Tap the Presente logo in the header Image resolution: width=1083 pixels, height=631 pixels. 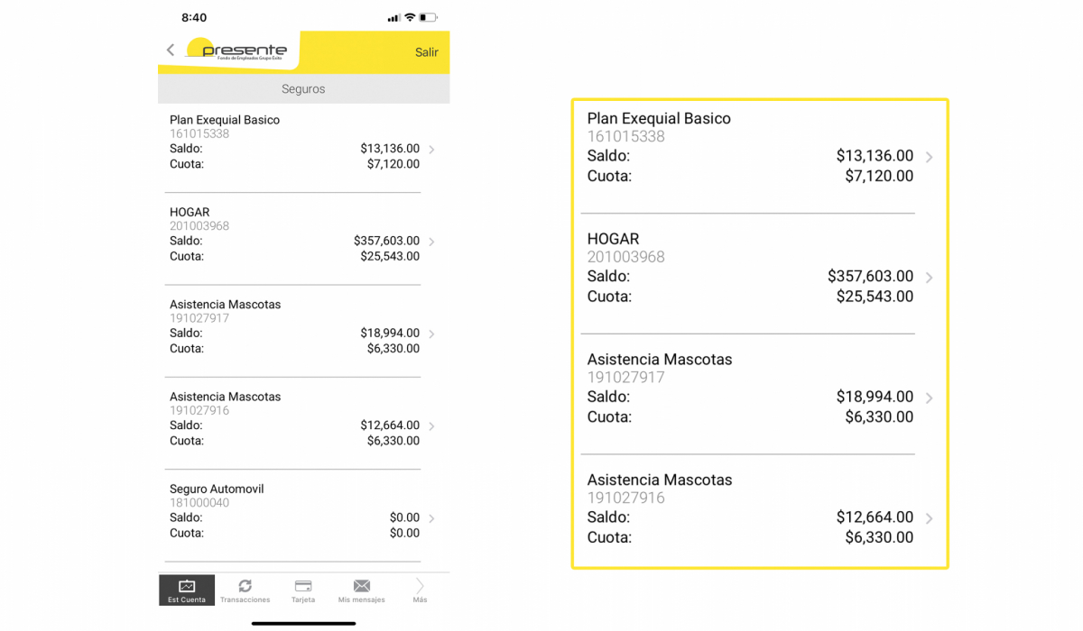click(237, 50)
